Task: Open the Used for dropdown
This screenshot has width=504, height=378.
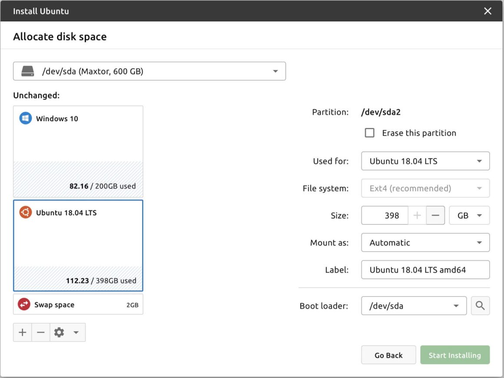Action: click(x=425, y=161)
